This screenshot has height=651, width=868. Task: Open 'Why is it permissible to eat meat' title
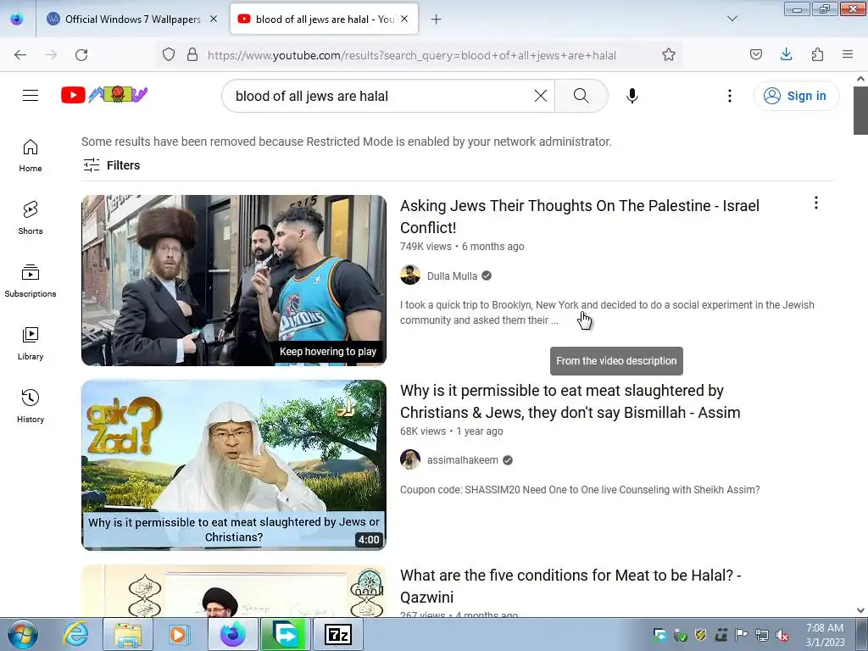click(x=570, y=401)
